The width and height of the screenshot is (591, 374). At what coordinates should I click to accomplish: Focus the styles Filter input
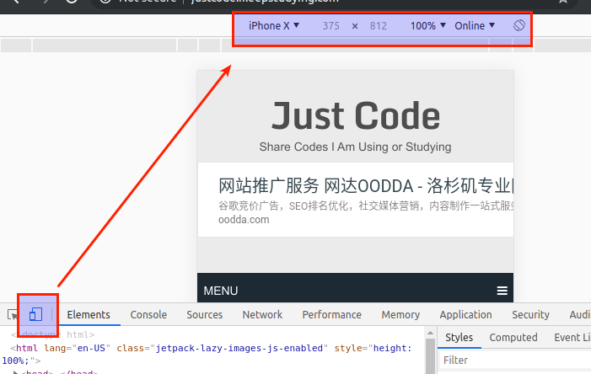515,360
